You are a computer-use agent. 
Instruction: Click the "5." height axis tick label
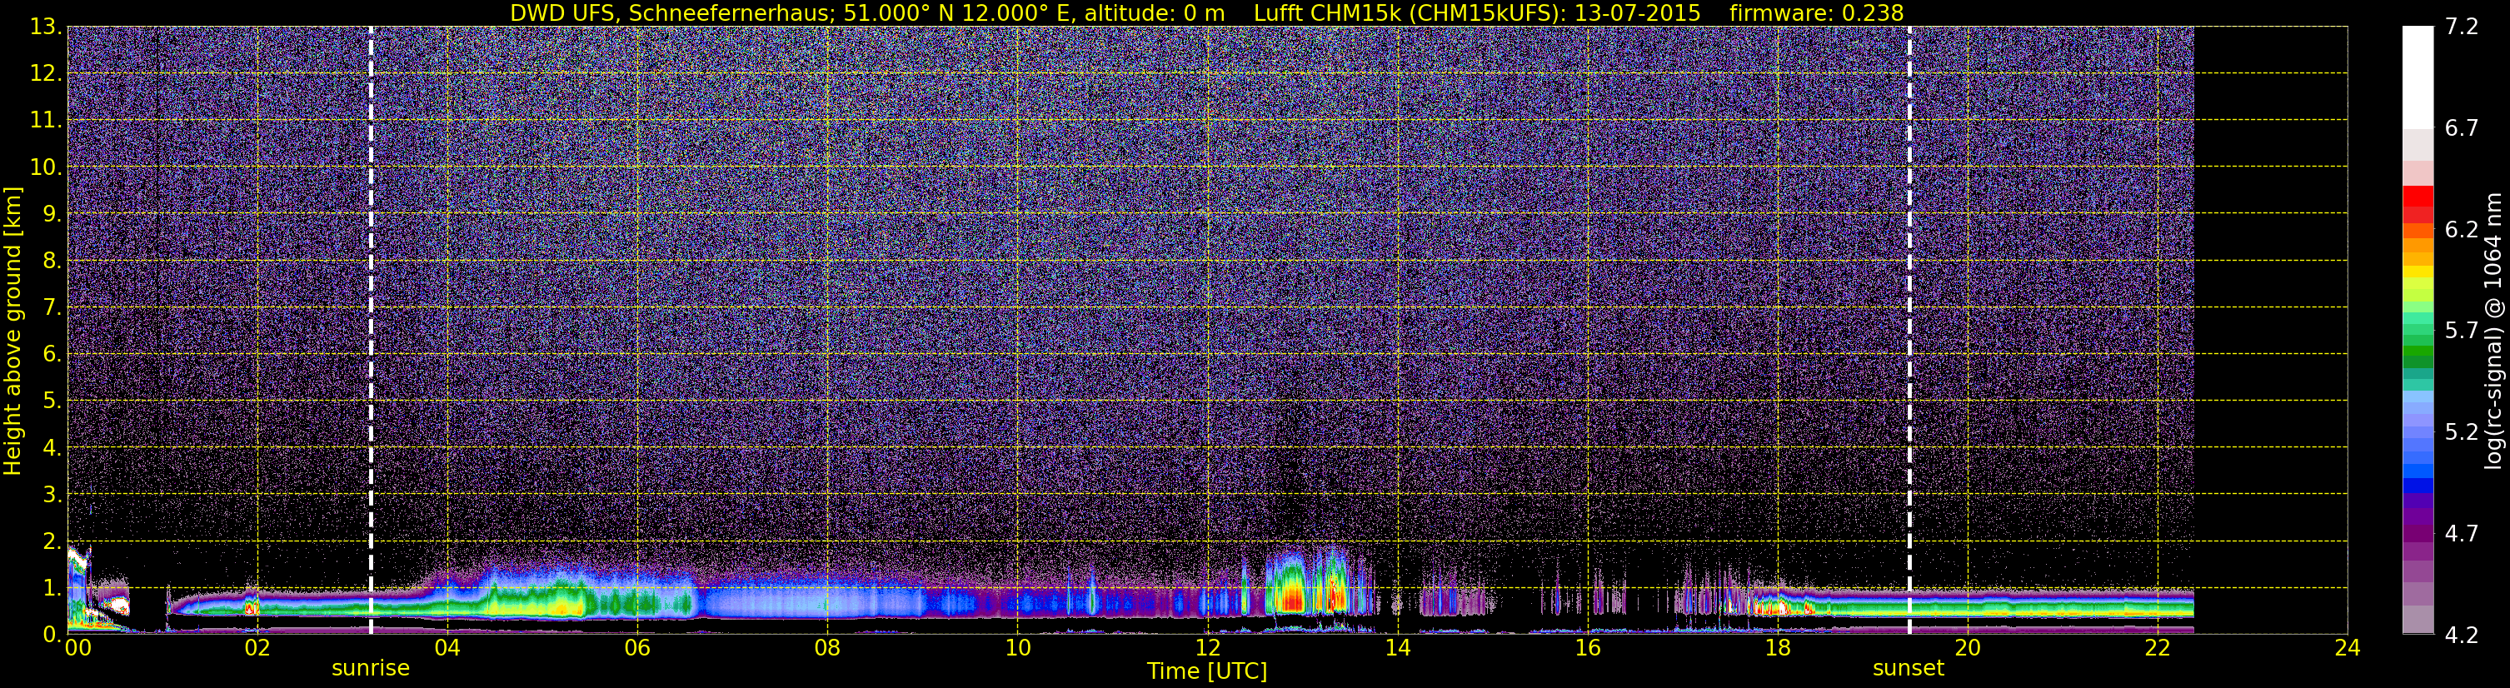point(51,401)
